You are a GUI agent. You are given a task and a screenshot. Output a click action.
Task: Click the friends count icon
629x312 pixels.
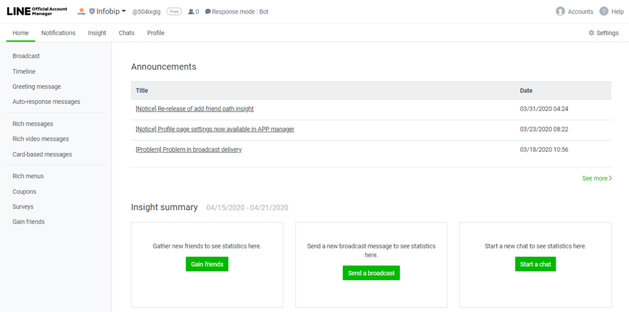[191, 12]
